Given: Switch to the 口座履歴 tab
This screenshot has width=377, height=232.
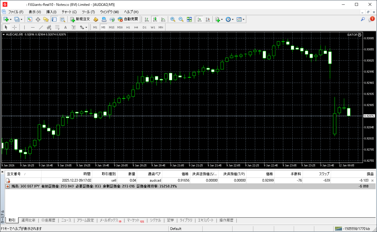Looking at the screenshot, I should click(48, 220).
